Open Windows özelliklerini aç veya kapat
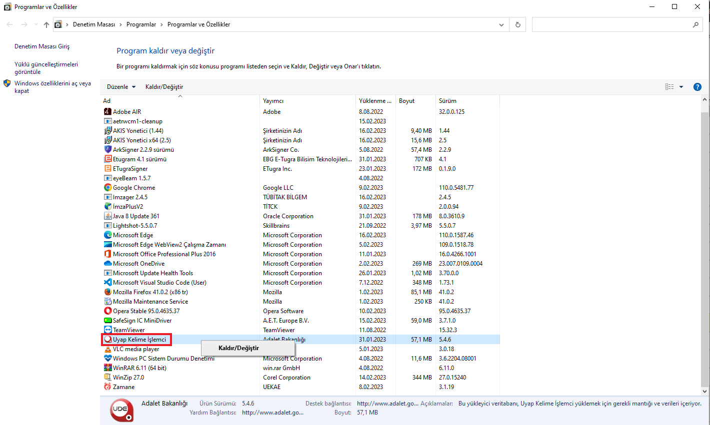The image size is (710, 425). (x=52, y=87)
